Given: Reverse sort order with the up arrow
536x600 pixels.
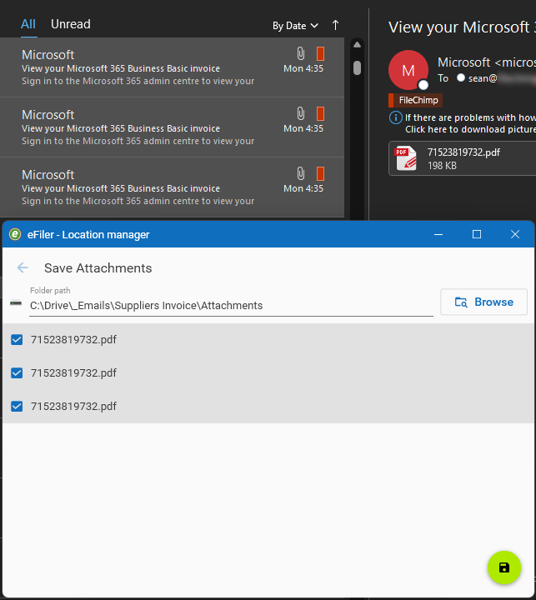Looking at the screenshot, I should click(x=335, y=25).
